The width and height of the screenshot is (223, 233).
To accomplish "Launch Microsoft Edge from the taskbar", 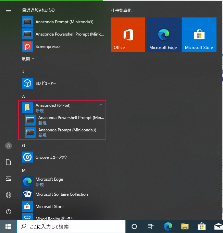I will [x=168, y=226].
